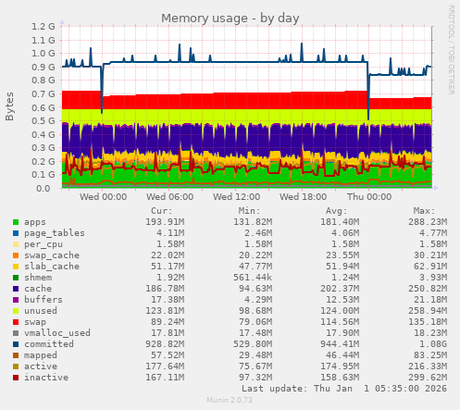460x410 pixels.
Task: Click the pale yellow per_cpu legend swatch
Action: click(x=16, y=244)
